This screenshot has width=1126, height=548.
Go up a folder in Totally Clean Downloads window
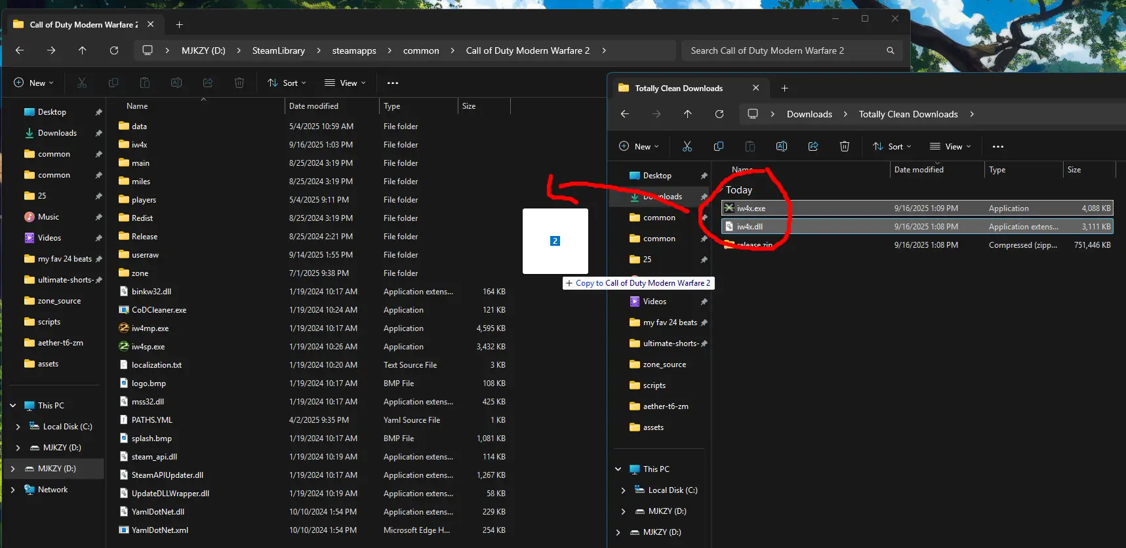(x=687, y=114)
